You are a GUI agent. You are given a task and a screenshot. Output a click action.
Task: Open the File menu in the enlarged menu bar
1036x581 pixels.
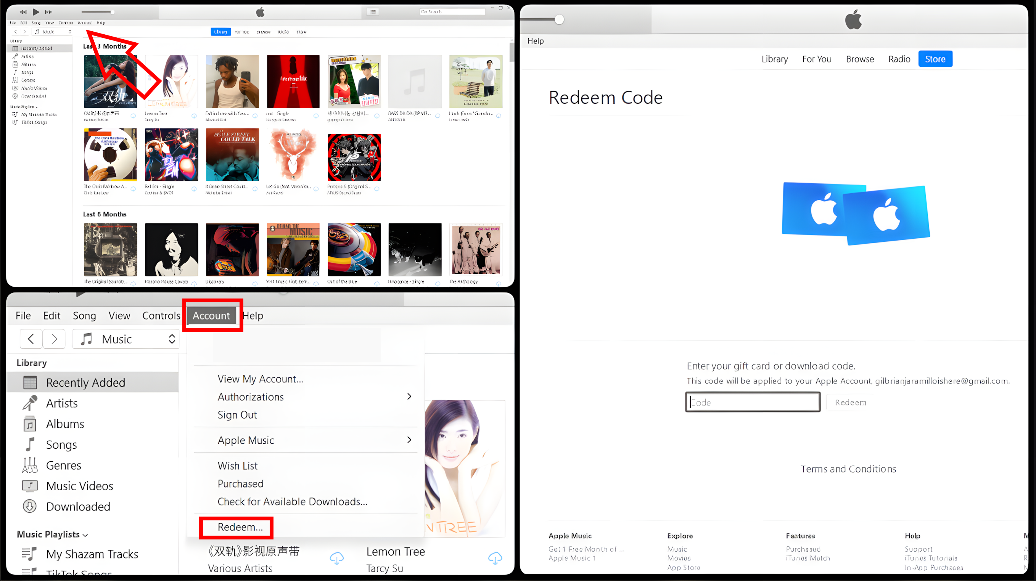click(23, 316)
